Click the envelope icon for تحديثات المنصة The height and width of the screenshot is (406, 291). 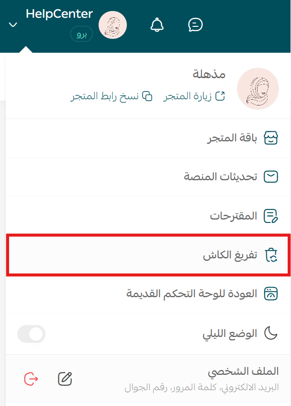pyautogui.click(x=270, y=177)
